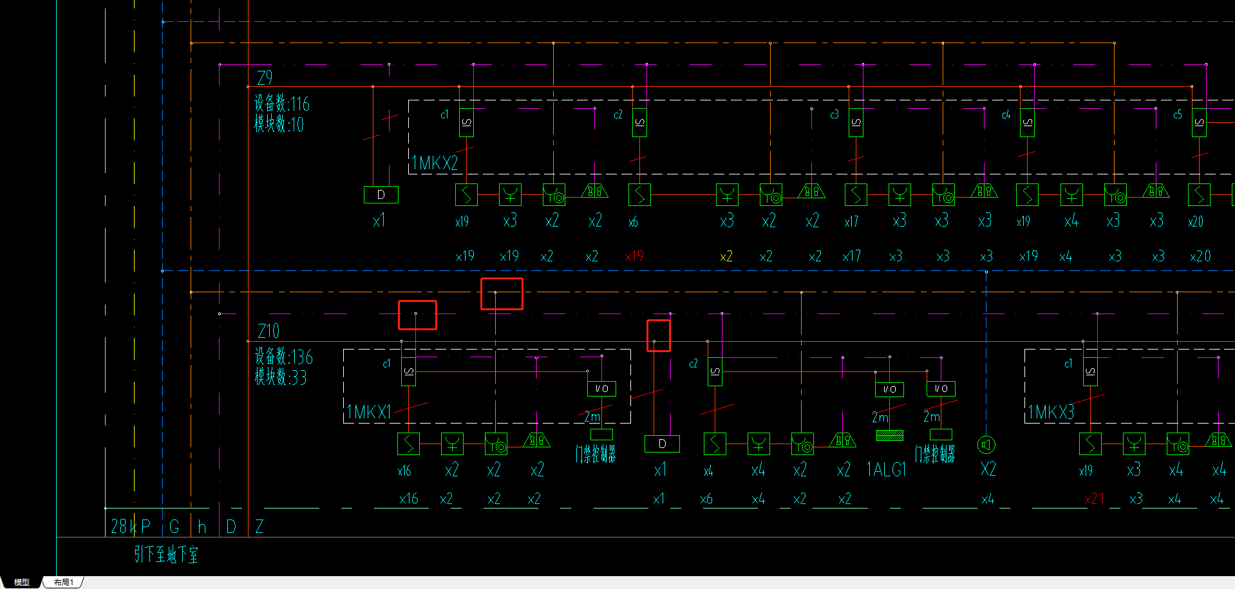Screen dimensions: 1235x589
Task: Select the 设备数:136 text
Action: (x=283, y=357)
